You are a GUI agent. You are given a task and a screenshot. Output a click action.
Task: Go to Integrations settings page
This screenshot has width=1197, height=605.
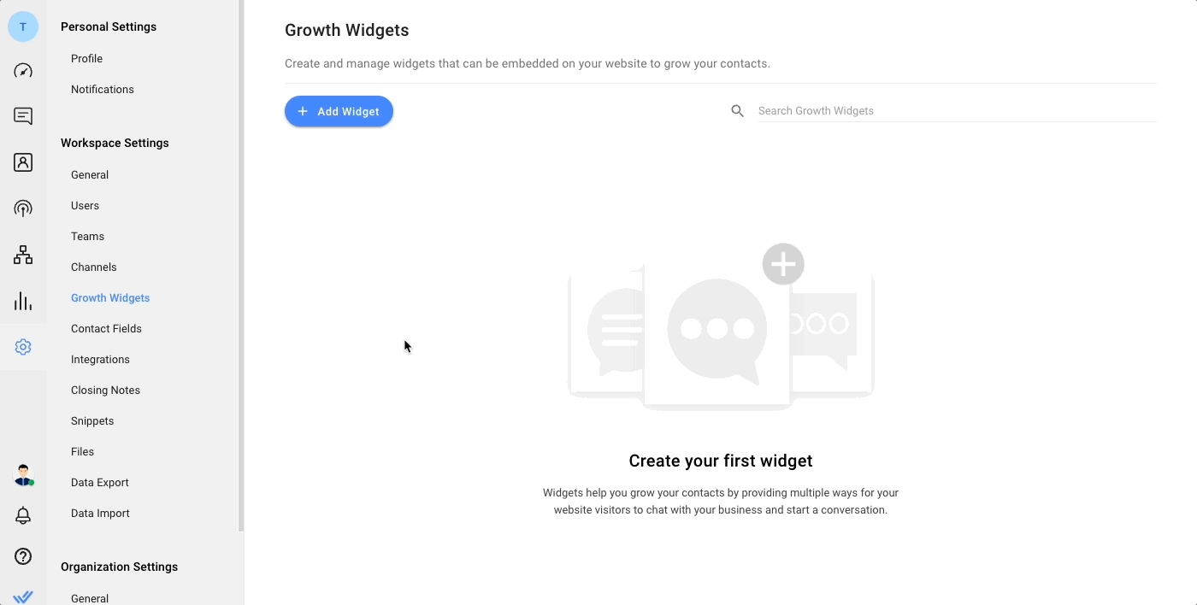pyautogui.click(x=100, y=359)
